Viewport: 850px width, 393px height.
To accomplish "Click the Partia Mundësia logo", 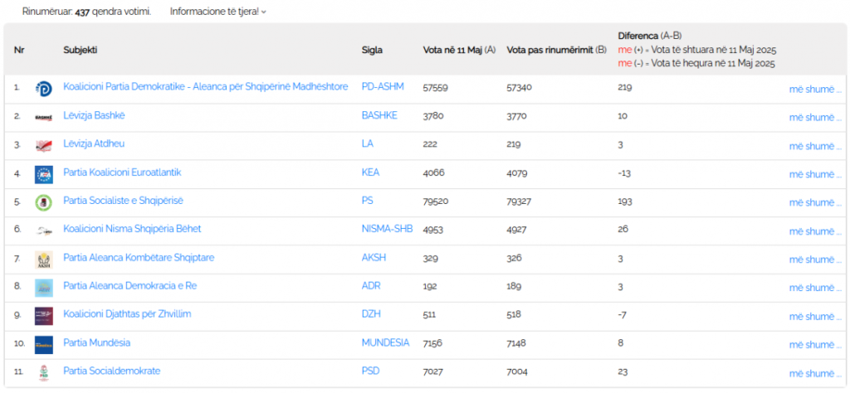I will click(43, 344).
